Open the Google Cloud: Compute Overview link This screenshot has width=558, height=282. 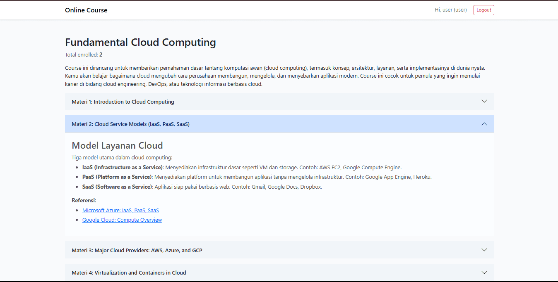click(x=122, y=220)
